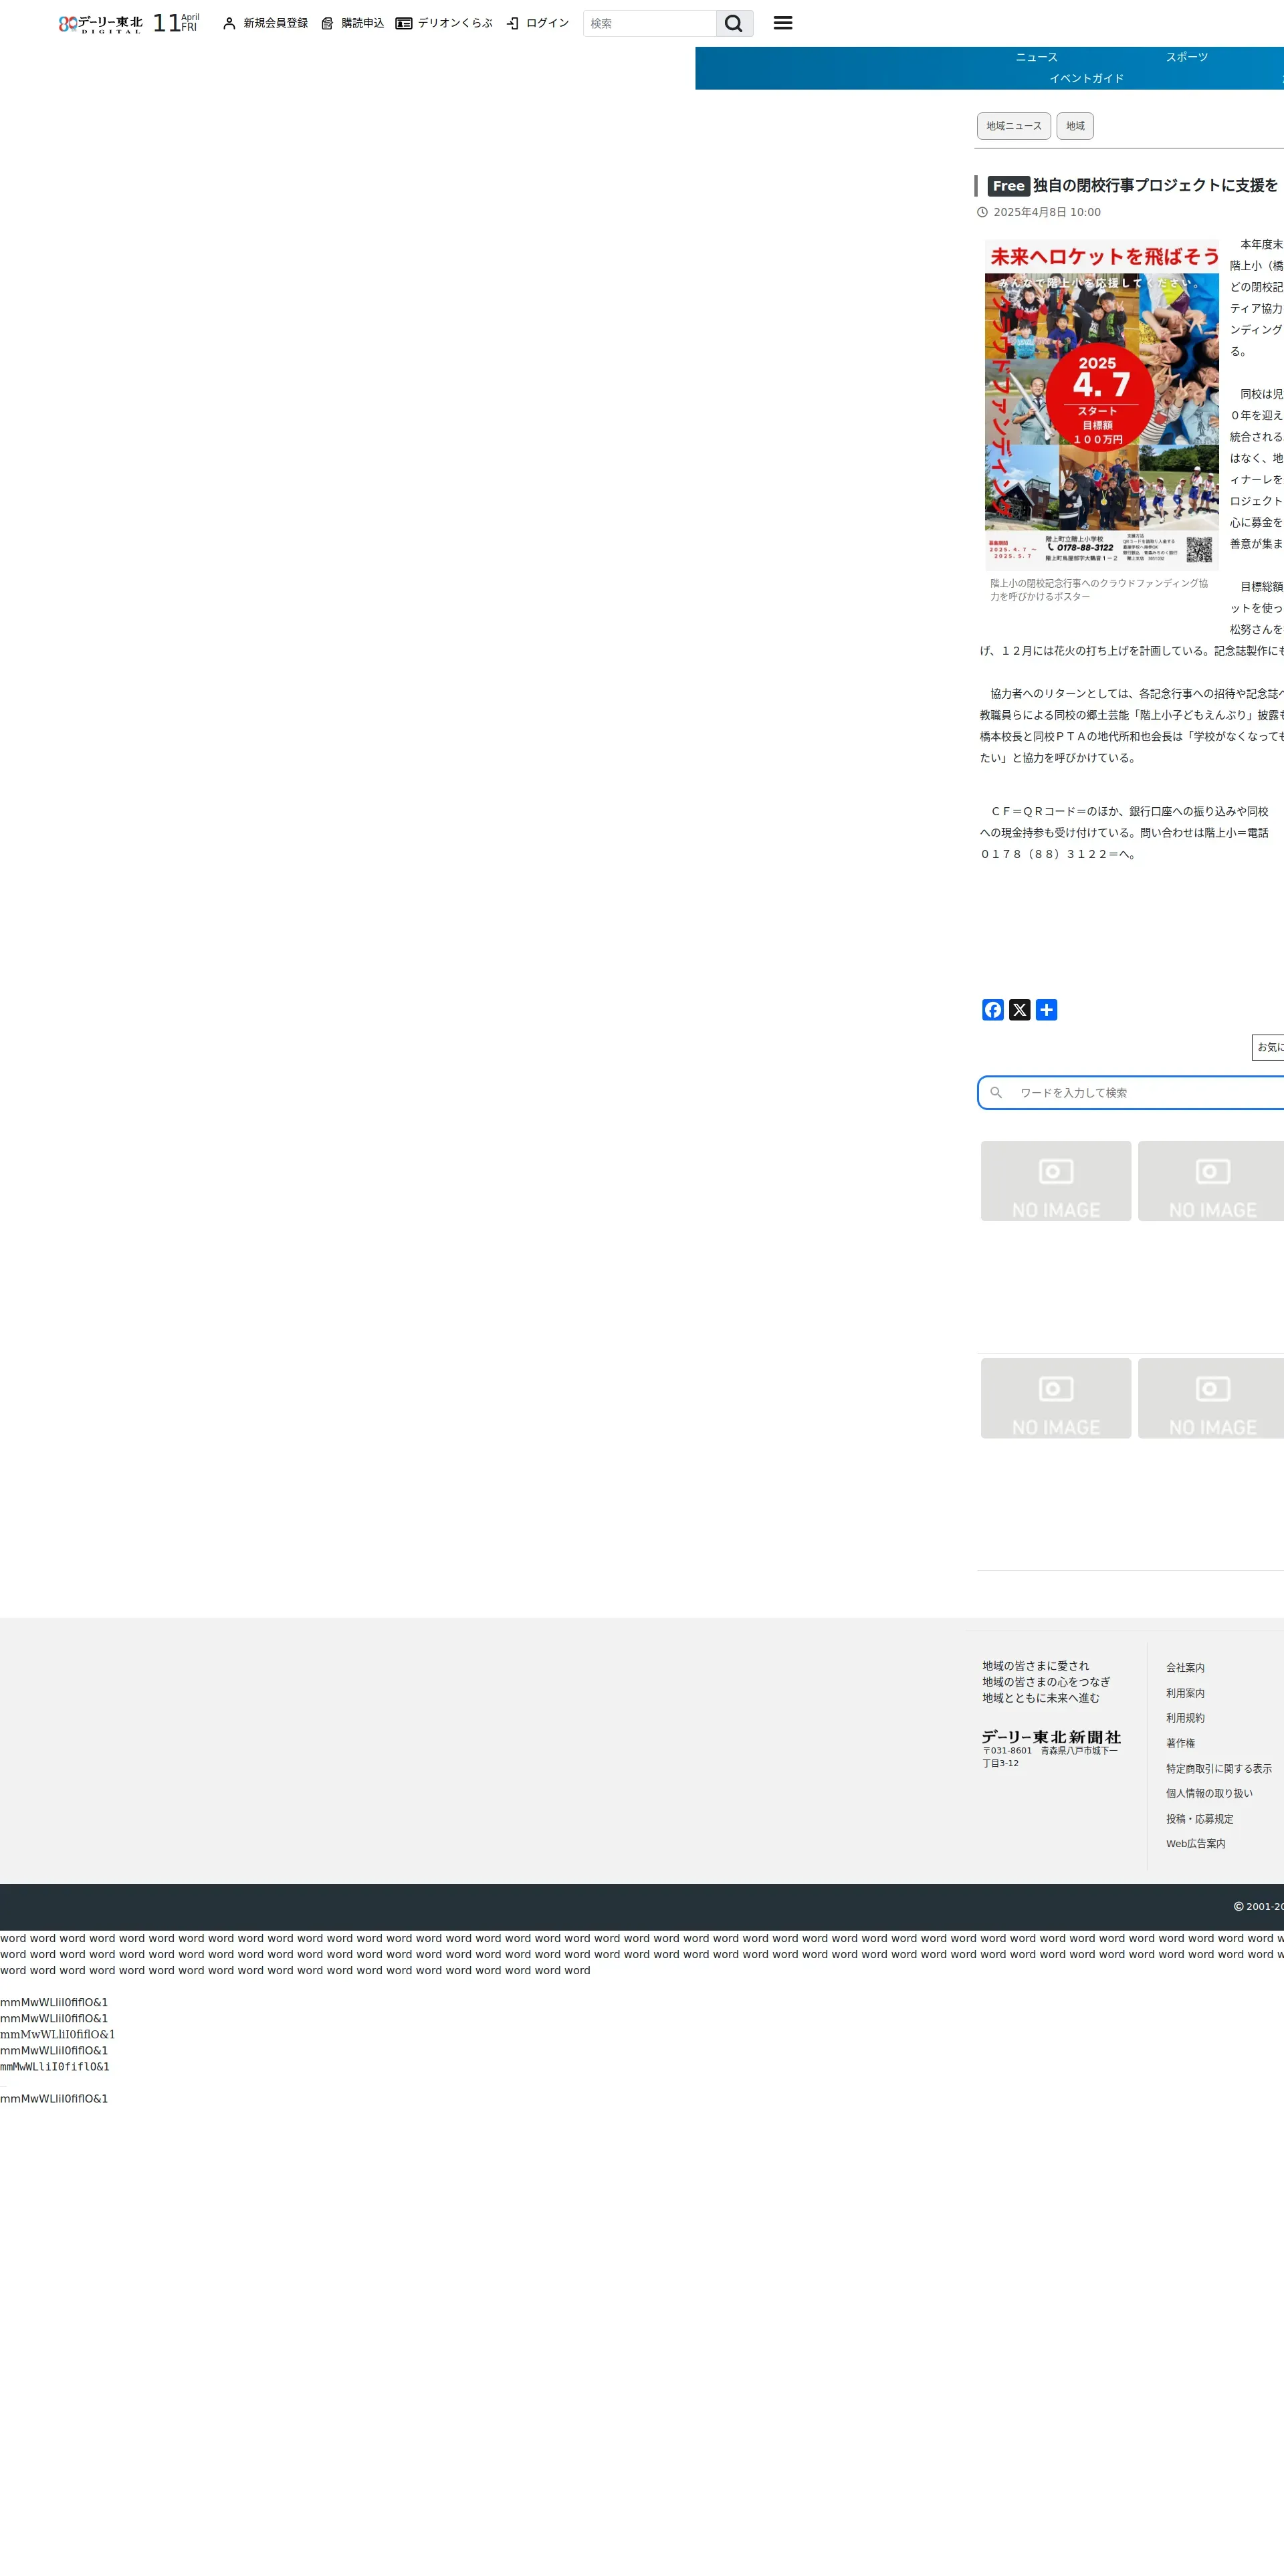Viewport: 1284px width, 2576px height.
Task: Click the デリオンくらぶ card icon
Action: tap(404, 23)
